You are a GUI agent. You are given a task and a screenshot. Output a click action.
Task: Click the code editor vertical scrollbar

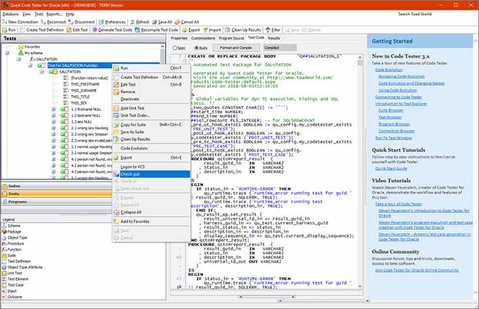[x=360, y=171]
